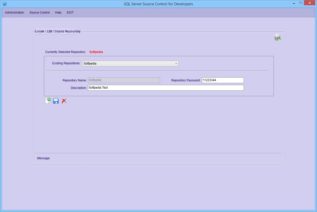Click the gear app icon in title bar

[4, 4]
